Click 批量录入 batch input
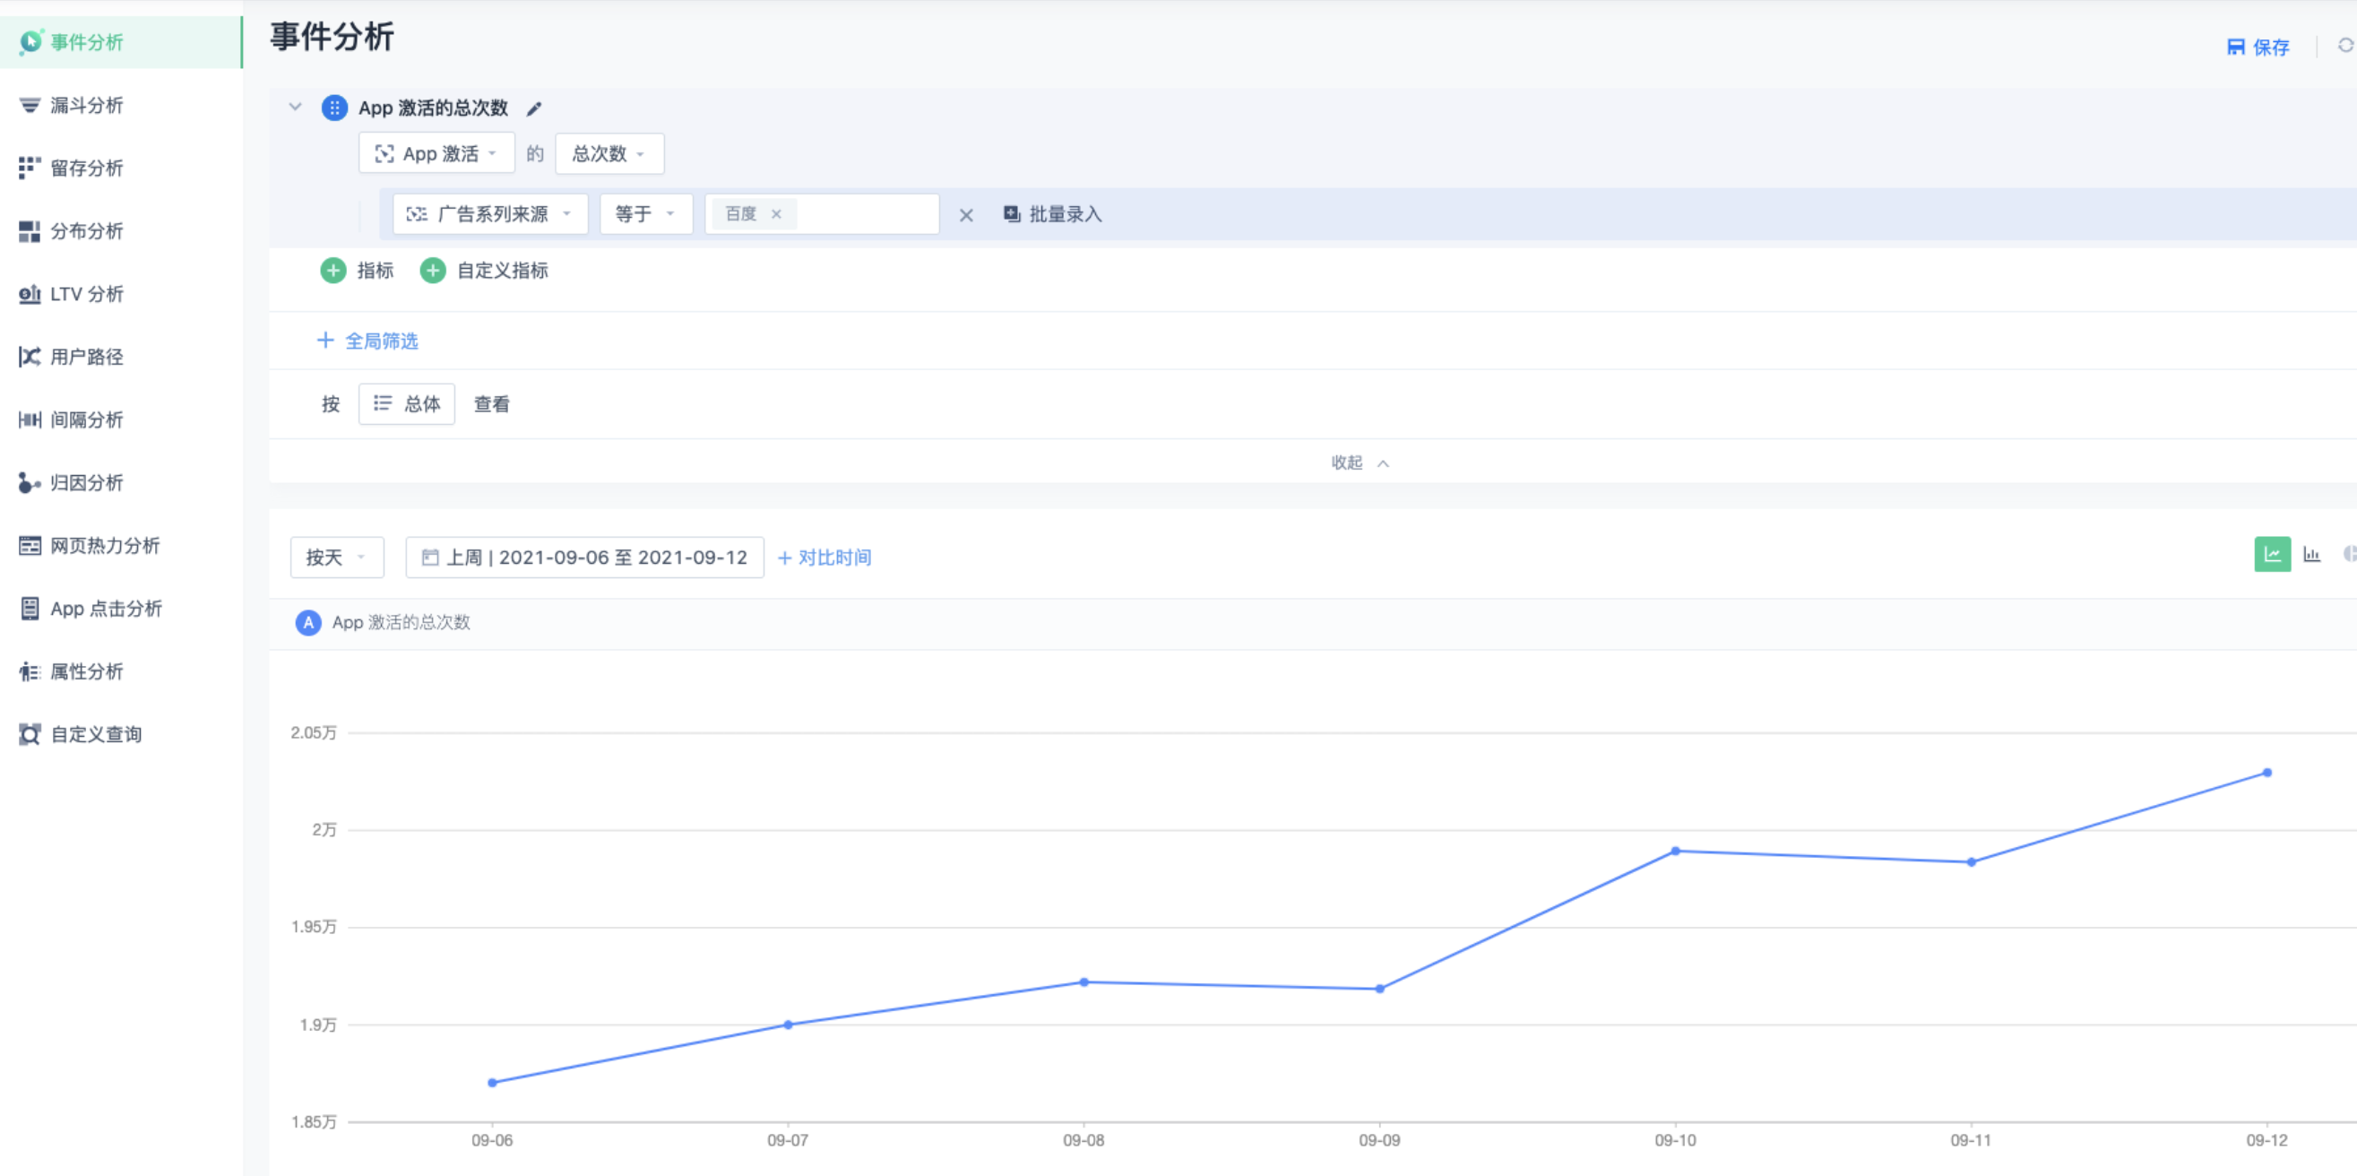Screen dimensions: 2357x1176 (x=1053, y=214)
